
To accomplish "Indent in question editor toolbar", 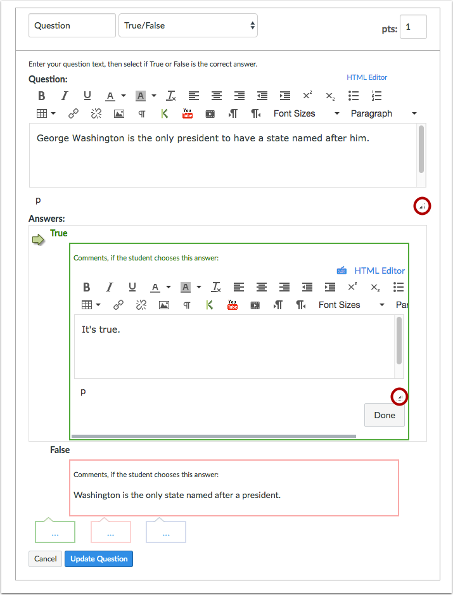I will [285, 96].
